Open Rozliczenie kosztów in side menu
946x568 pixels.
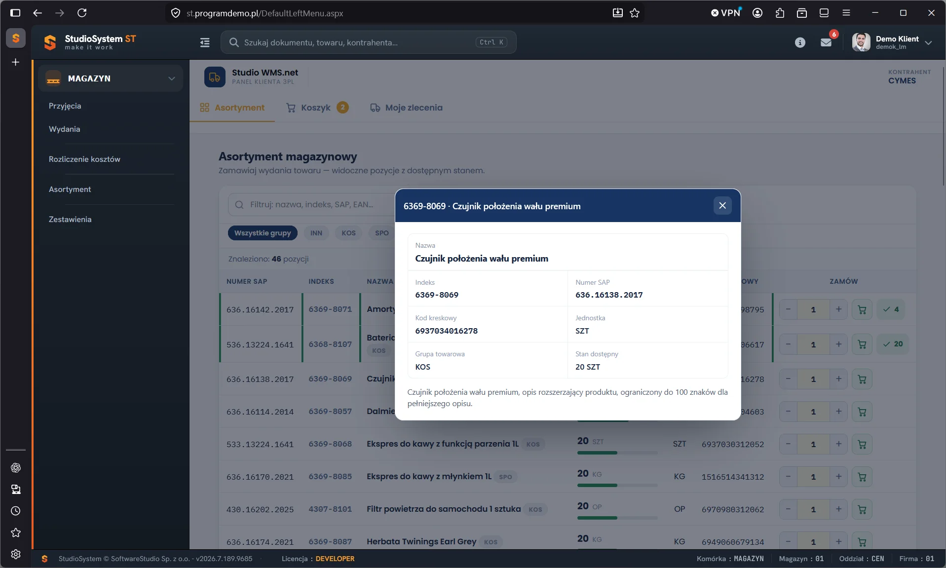click(84, 159)
